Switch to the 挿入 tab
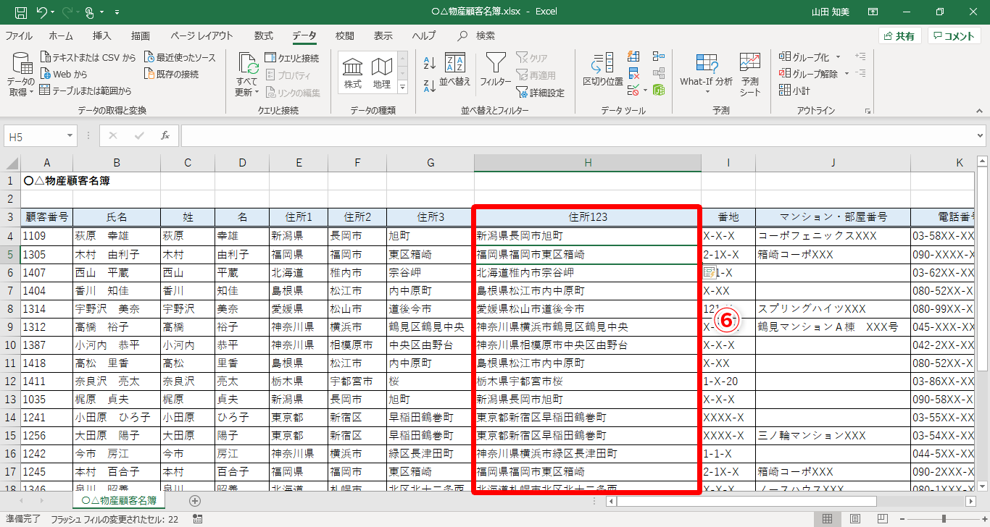This screenshot has height=527, width=990. [102, 35]
